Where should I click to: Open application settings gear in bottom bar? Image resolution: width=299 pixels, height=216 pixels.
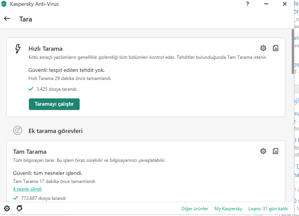point(7,208)
